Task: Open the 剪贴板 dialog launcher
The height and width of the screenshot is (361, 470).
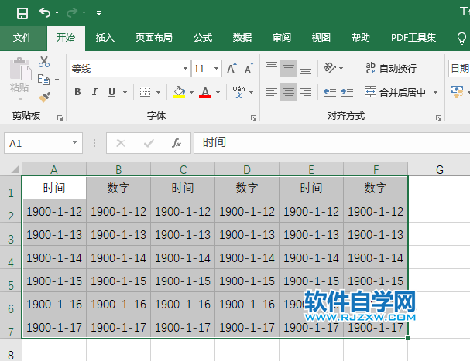Action: [x=60, y=118]
